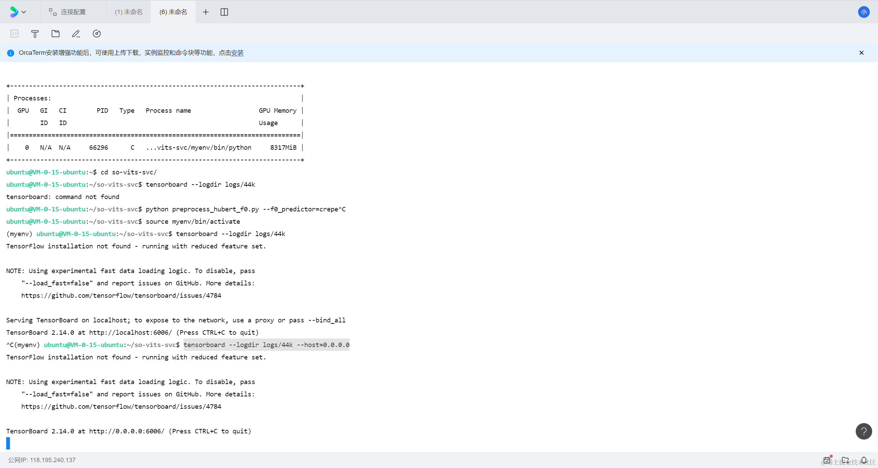The image size is (878, 468).
Task: Click the blue user avatar icon
Action: [x=864, y=12]
